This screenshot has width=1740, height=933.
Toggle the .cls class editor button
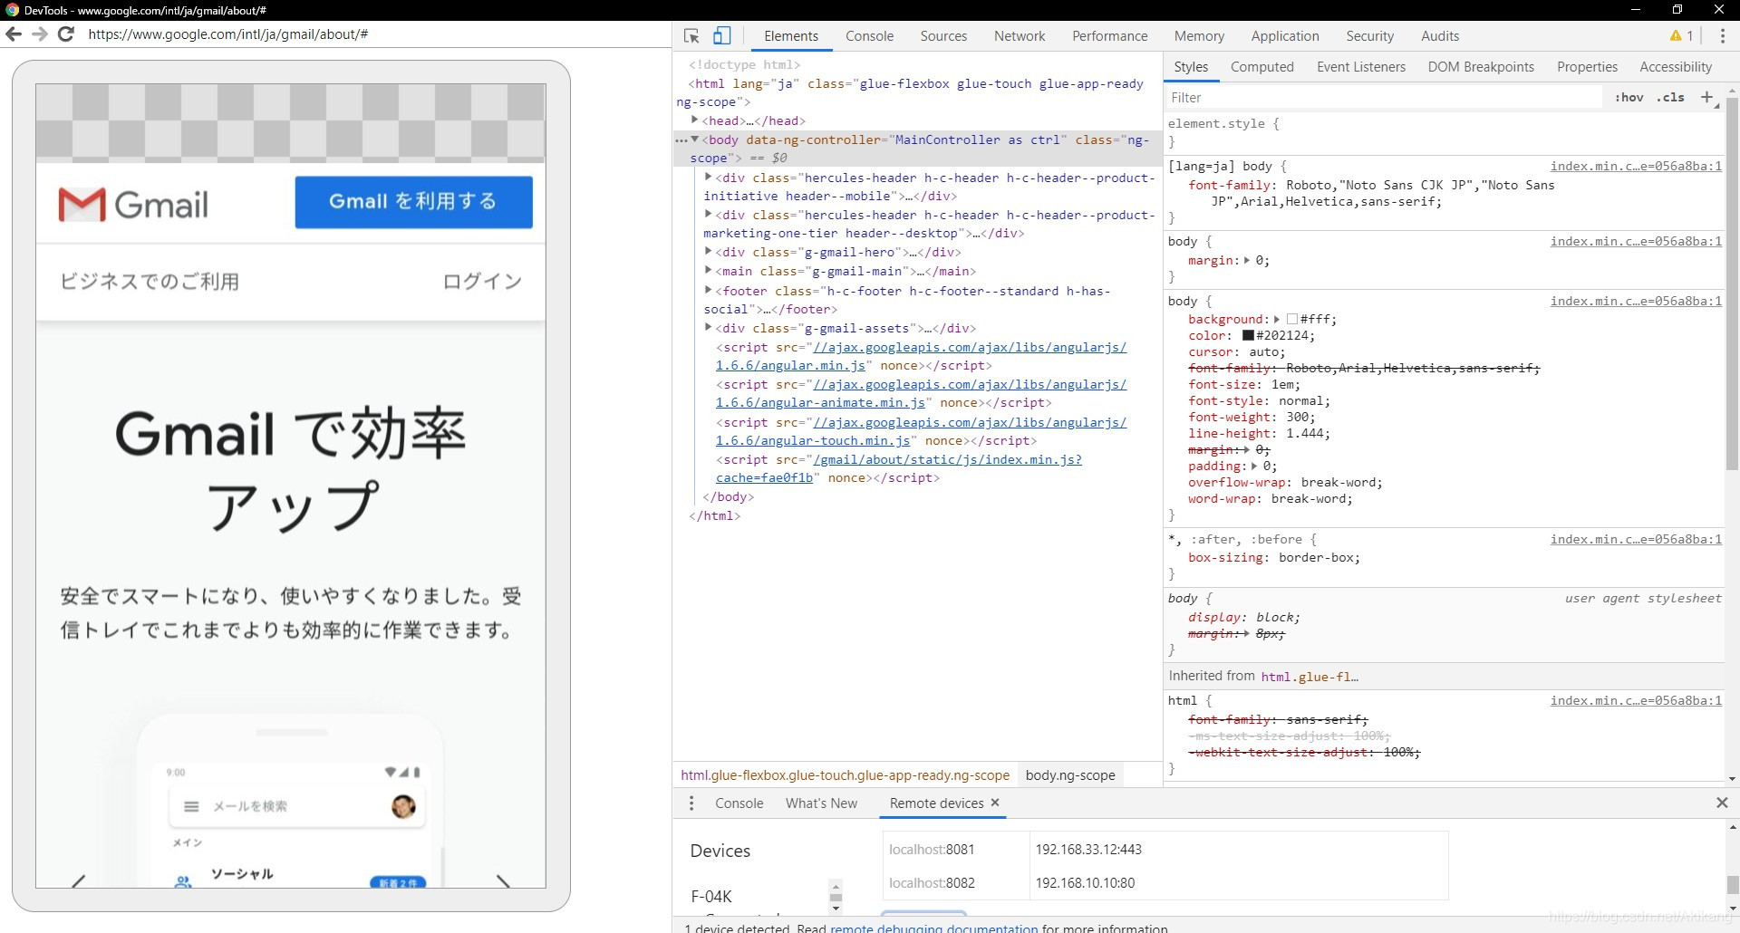click(x=1670, y=98)
